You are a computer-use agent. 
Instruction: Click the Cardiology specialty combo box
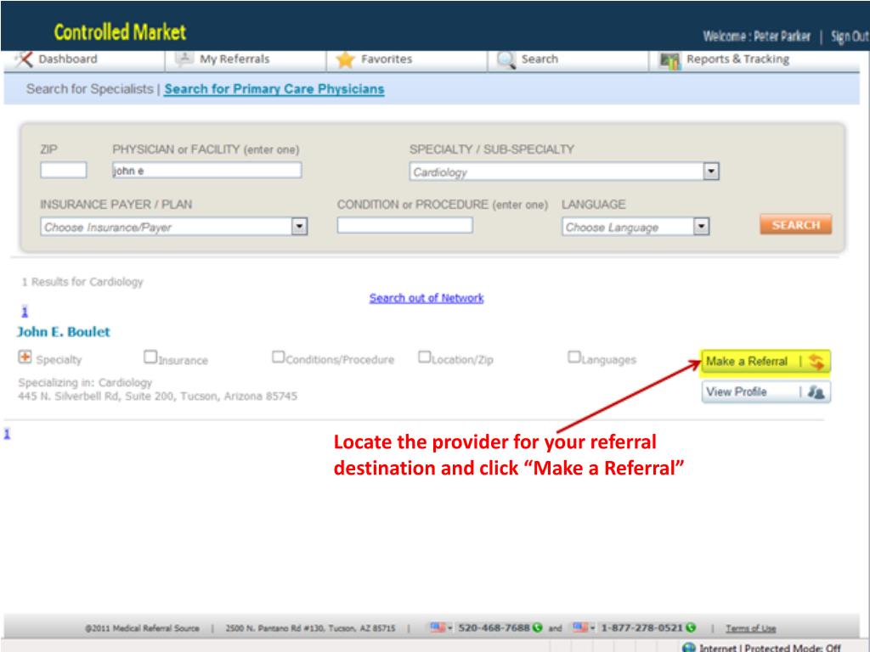point(564,171)
